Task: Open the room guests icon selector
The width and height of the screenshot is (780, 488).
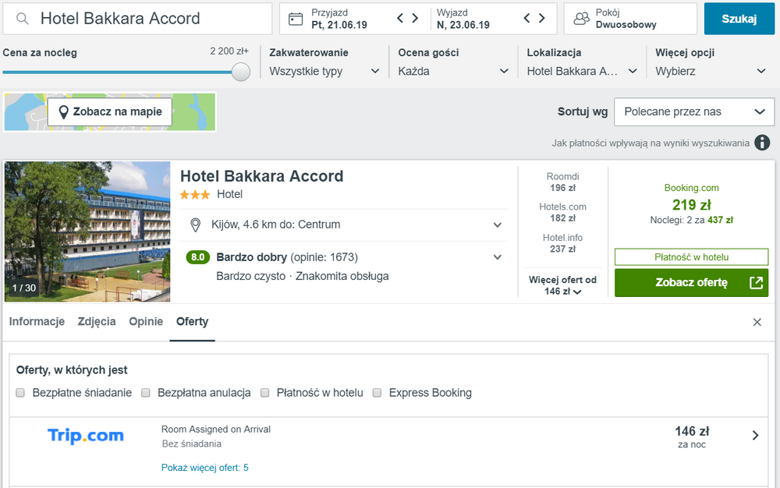Action: 581,19
